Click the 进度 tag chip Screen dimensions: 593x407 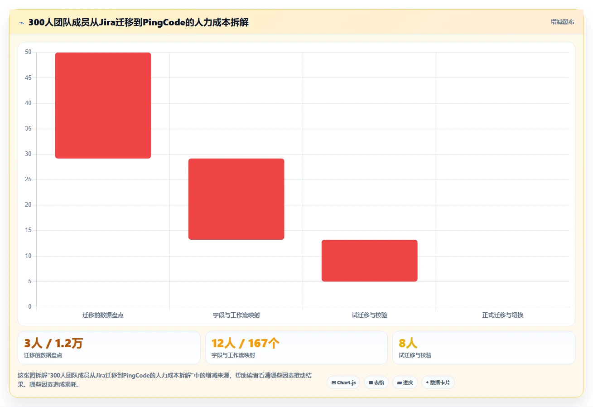(x=405, y=383)
